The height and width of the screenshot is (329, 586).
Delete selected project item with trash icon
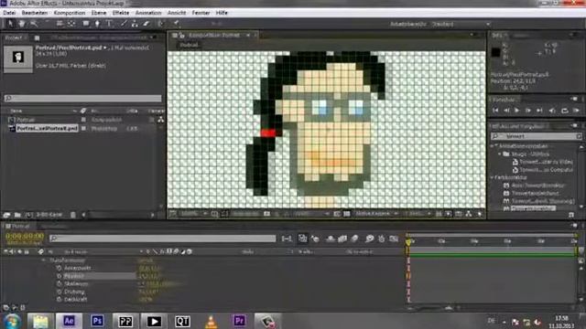pyautogui.click(x=73, y=215)
